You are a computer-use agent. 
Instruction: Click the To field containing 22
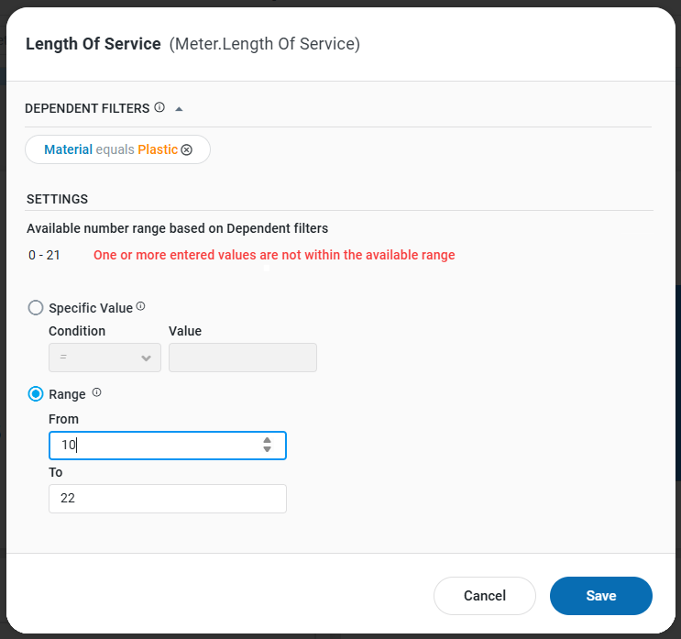(x=167, y=499)
